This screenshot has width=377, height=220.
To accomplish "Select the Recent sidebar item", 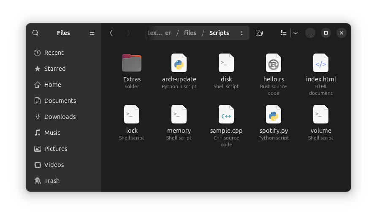I will (x=54, y=53).
